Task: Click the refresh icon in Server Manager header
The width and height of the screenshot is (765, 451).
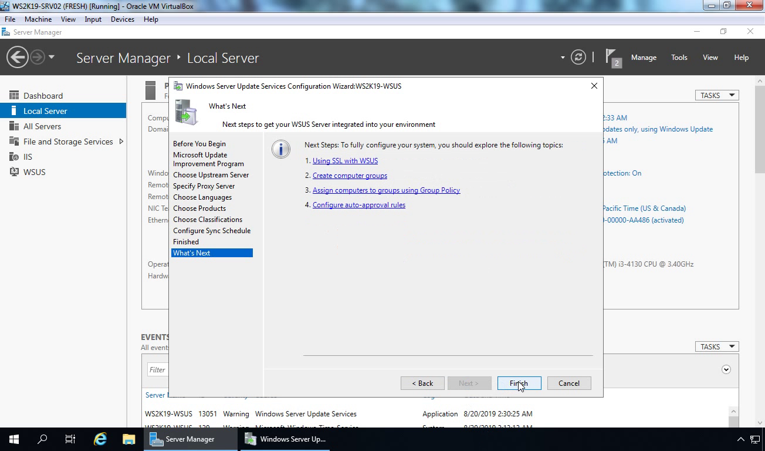Action: pos(578,58)
